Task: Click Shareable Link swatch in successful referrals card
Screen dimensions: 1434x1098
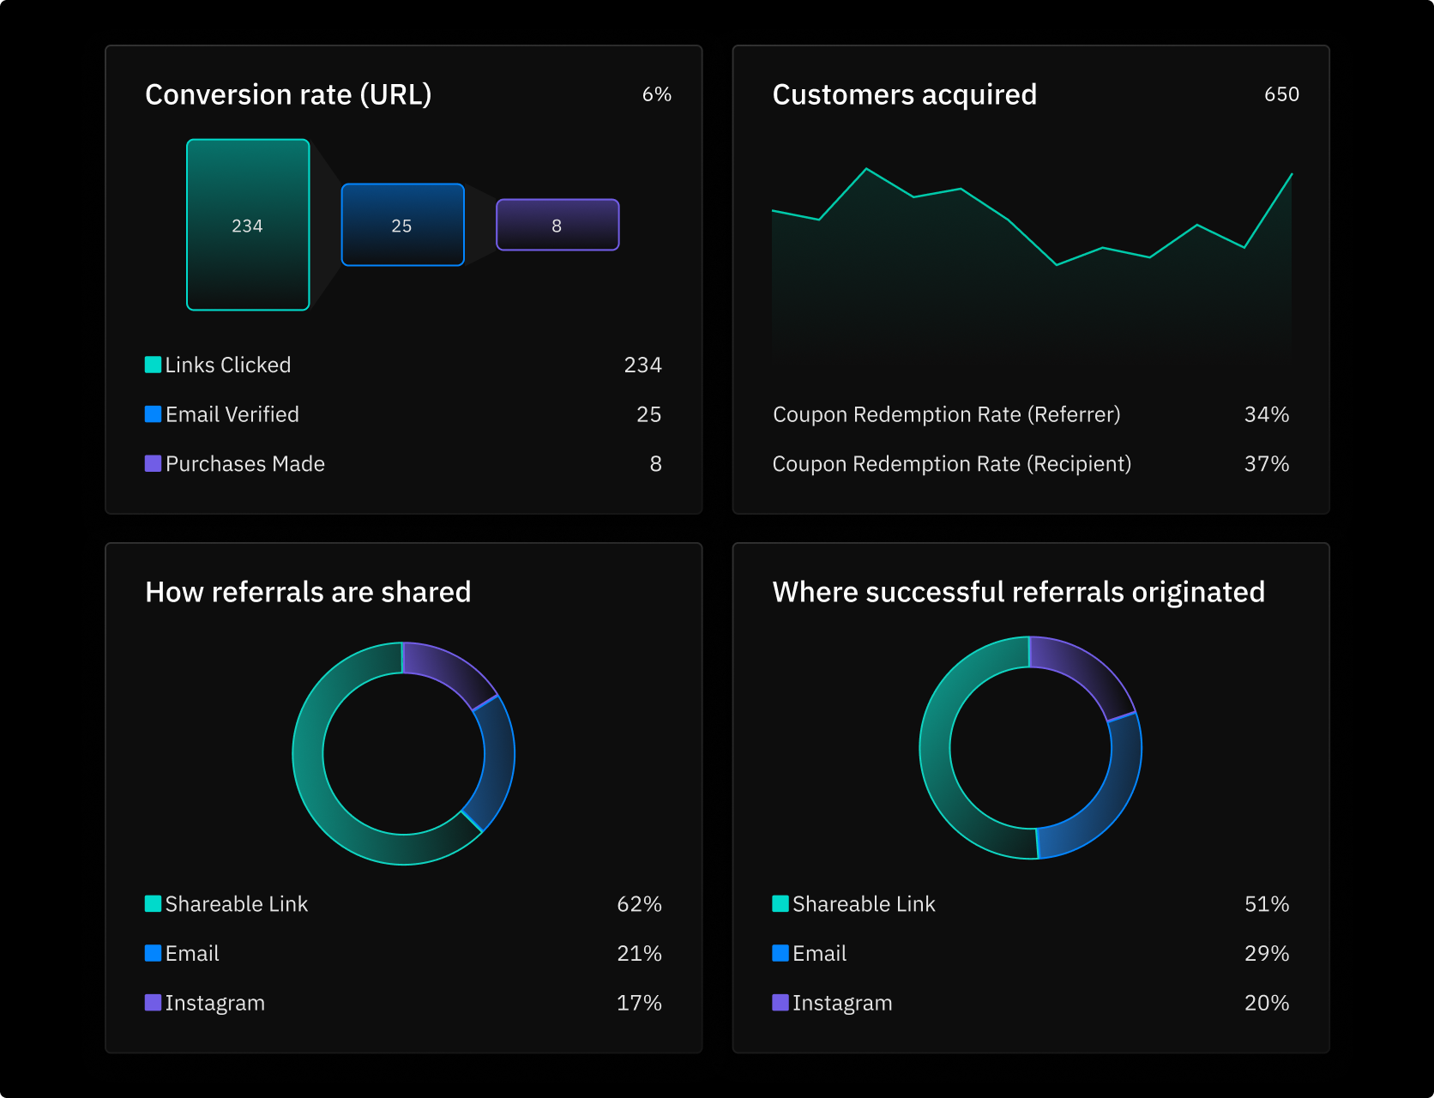Action: [x=780, y=903]
